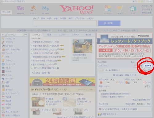Open the もっと見る news link
This screenshot has height=118, width=154.
36,73
